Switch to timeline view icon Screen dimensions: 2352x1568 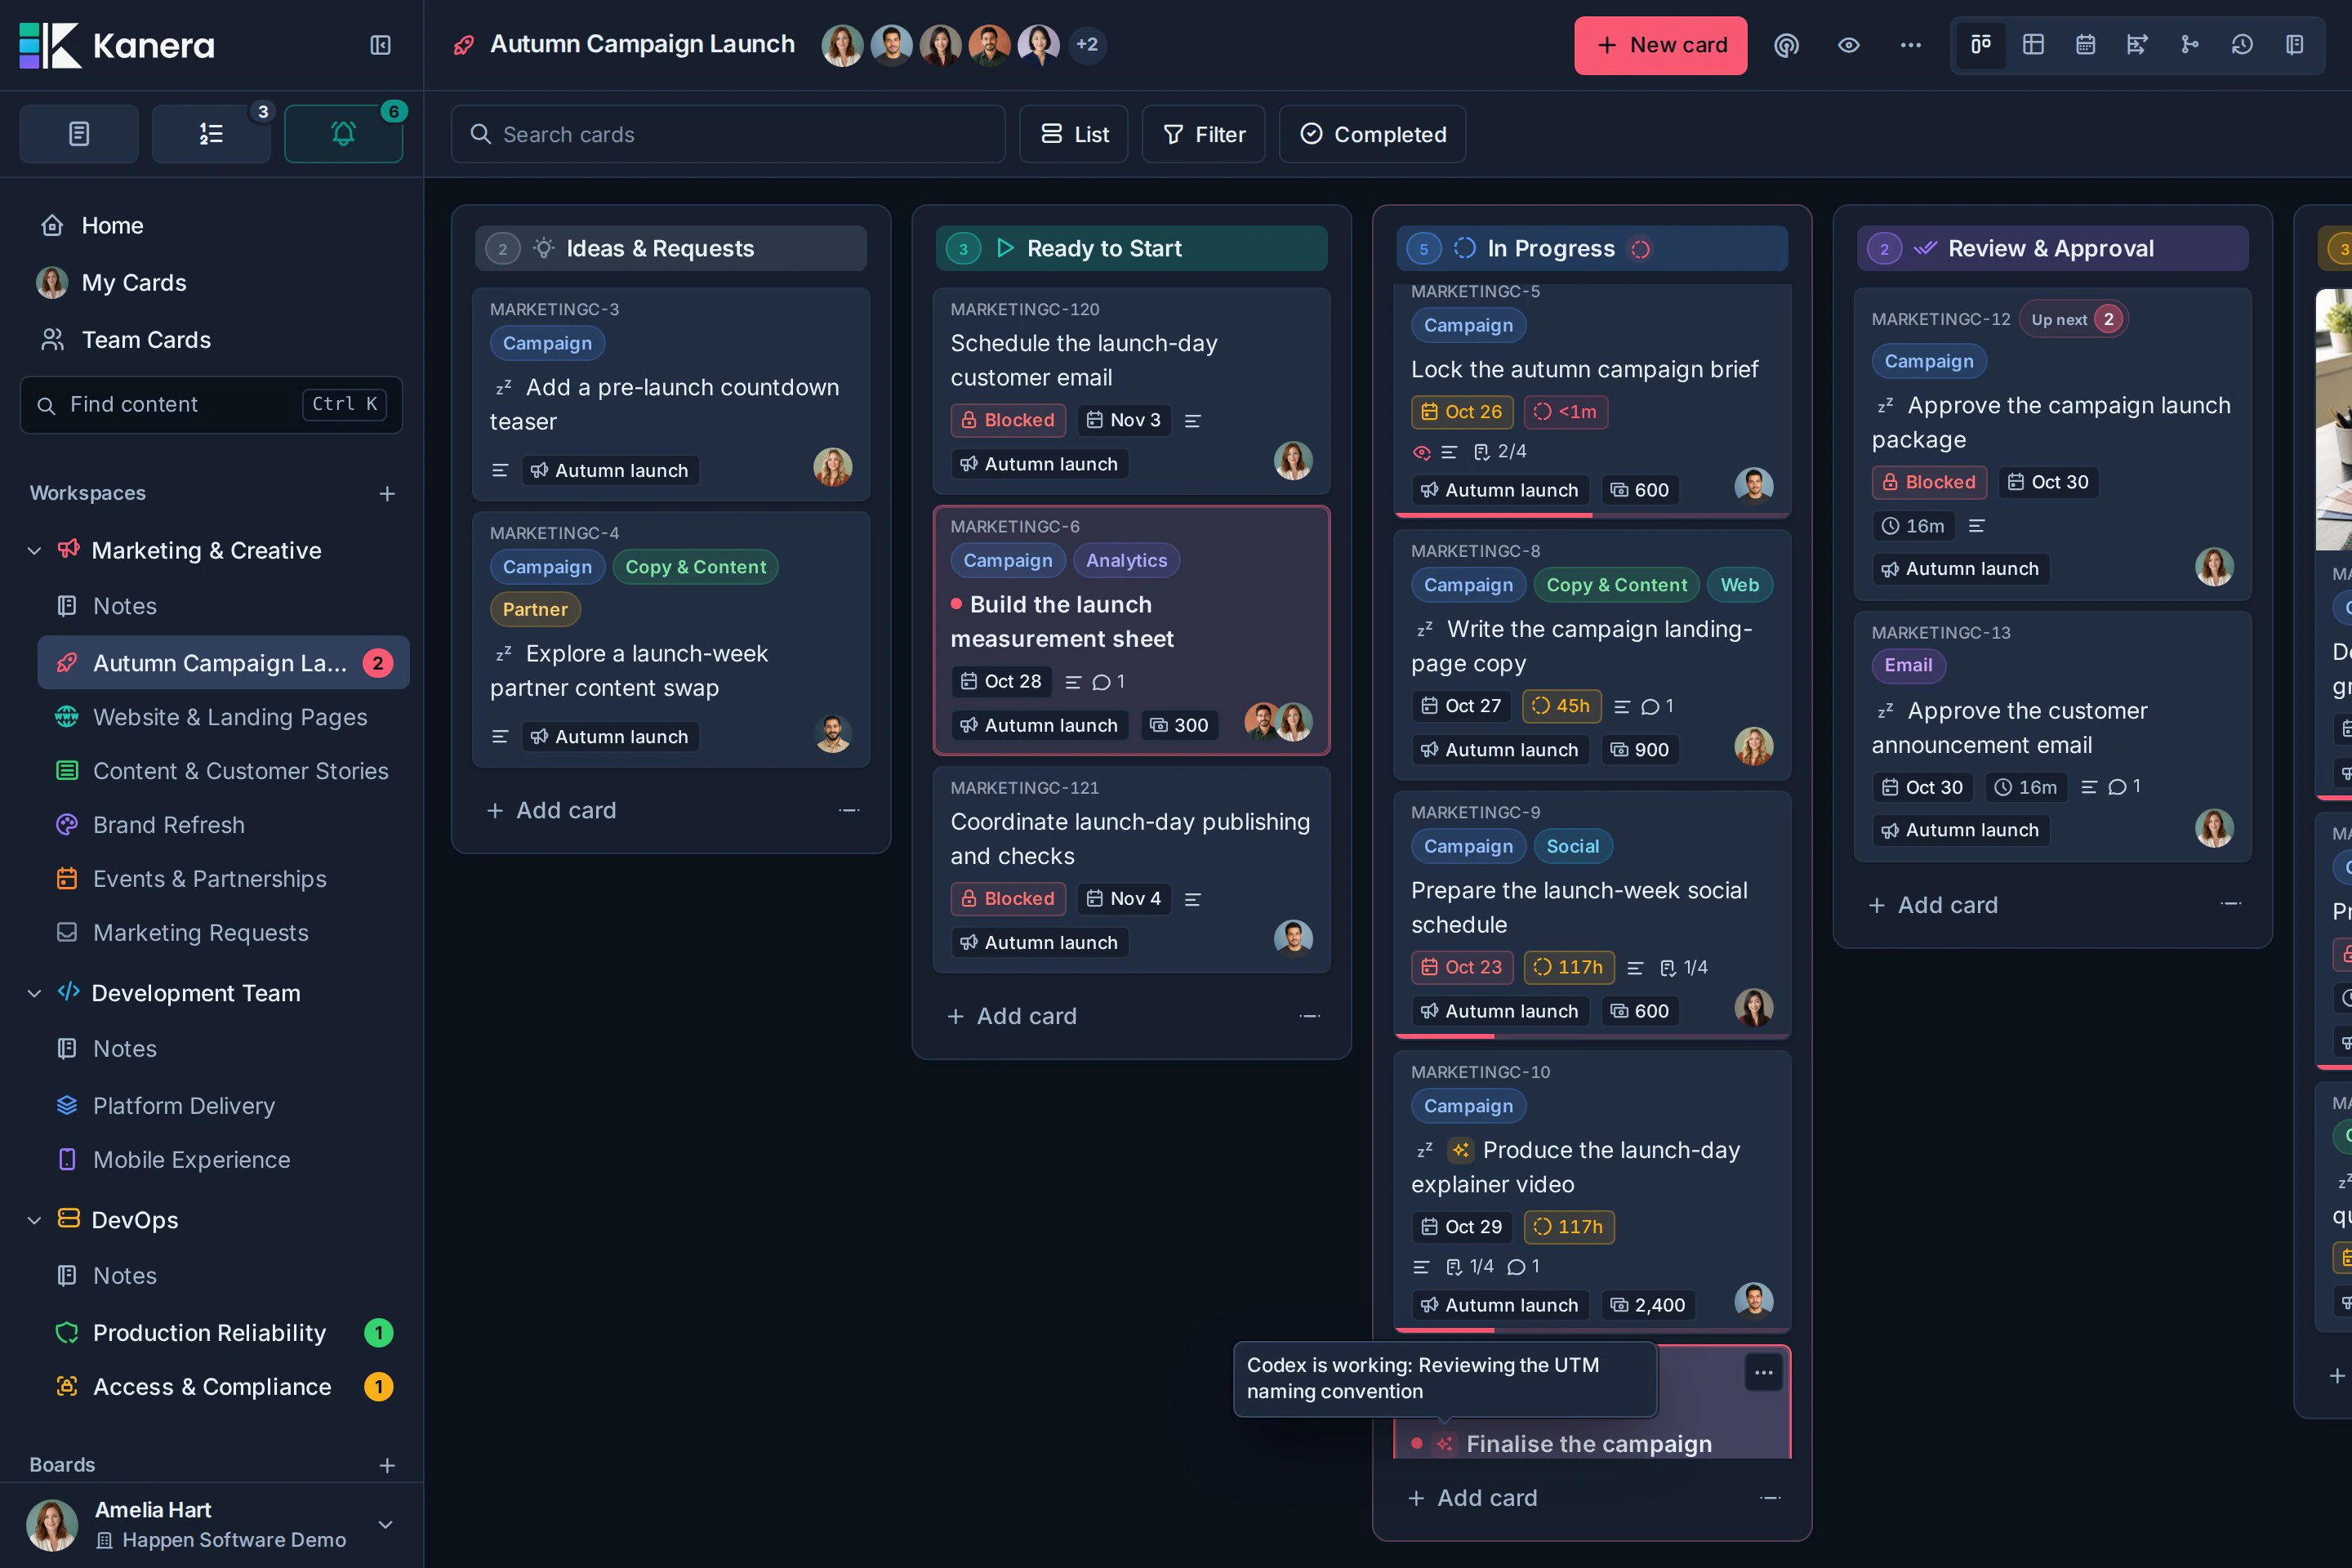pos(2137,45)
